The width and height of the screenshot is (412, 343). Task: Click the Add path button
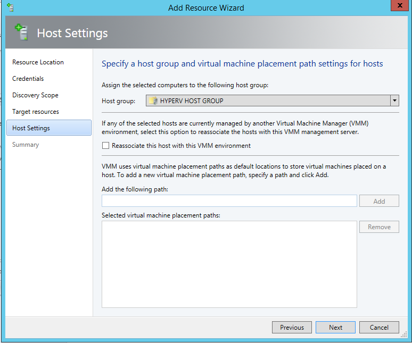[x=379, y=201]
